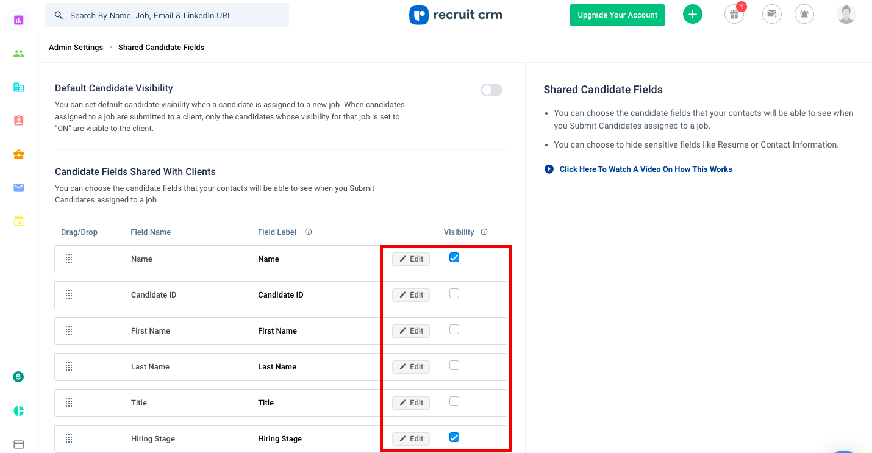Click the Visibility column info icon

484,232
